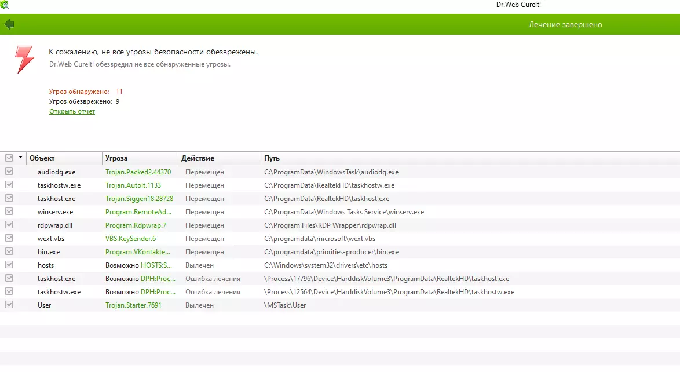This screenshot has height=372, width=680.
Task: Click the green back arrow icon
Action: pos(9,24)
